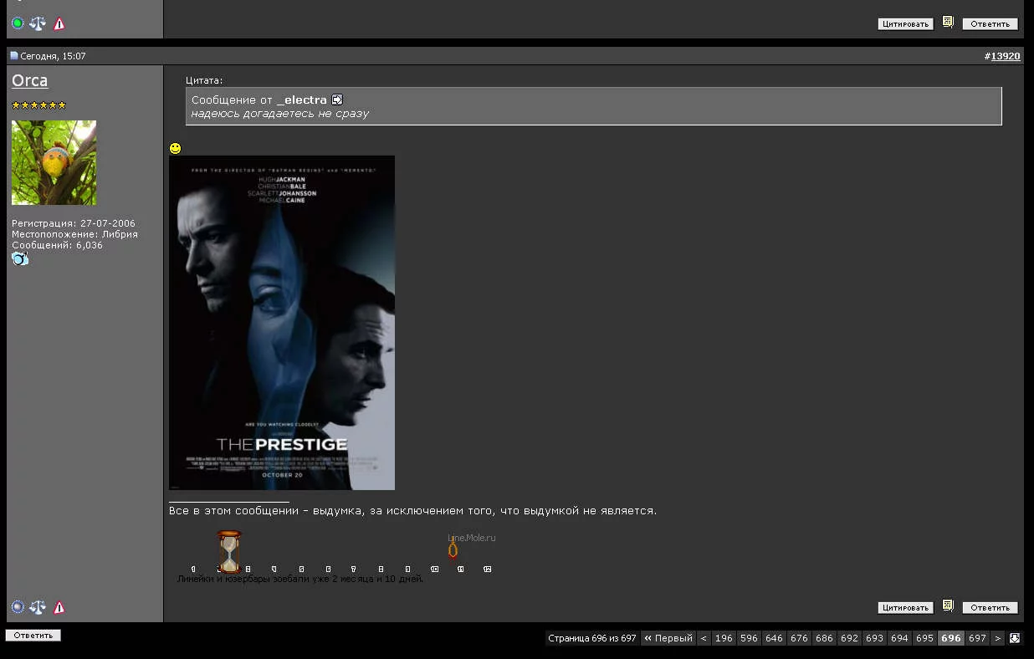
Task: Click the green online status icon in top post
Action: [x=18, y=23]
